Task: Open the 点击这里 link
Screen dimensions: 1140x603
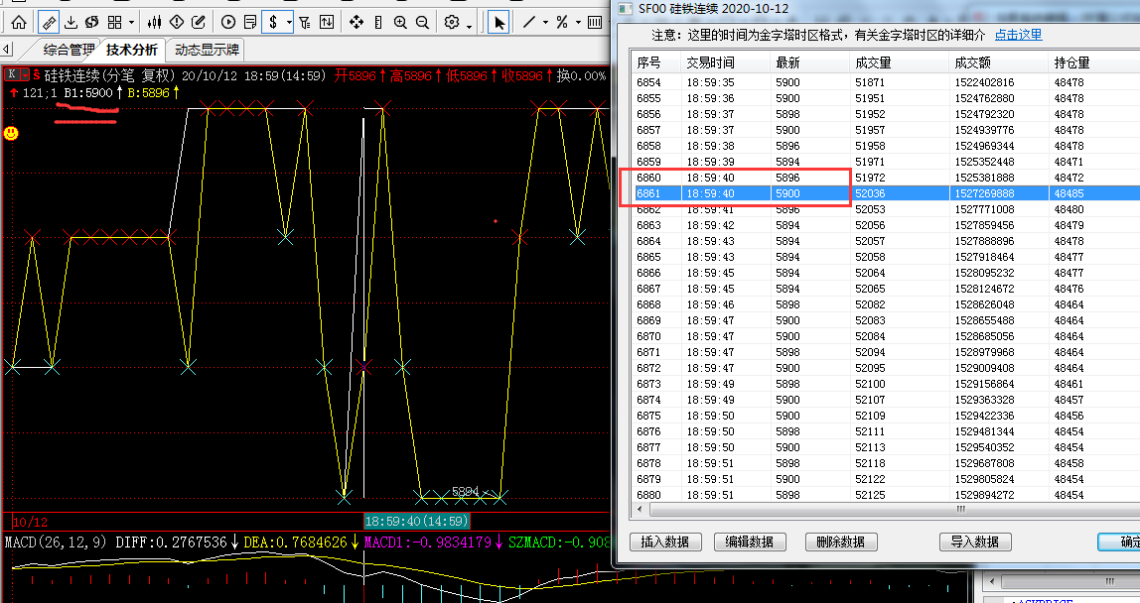Action: [1018, 35]
